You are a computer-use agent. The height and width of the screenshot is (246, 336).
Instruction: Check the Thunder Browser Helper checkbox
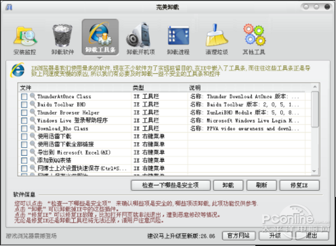(x=24, y=112)
